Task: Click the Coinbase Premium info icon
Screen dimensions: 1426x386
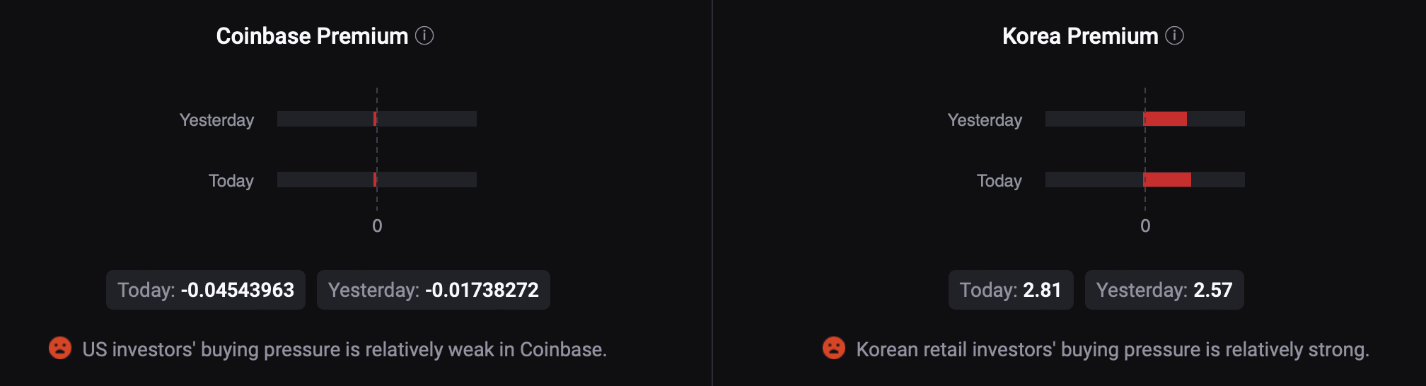Action: (424, 35)
